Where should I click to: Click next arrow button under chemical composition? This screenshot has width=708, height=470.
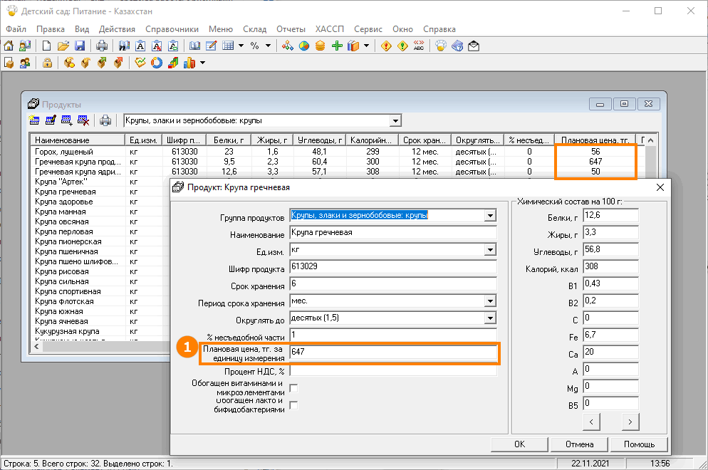pos(630,422)
